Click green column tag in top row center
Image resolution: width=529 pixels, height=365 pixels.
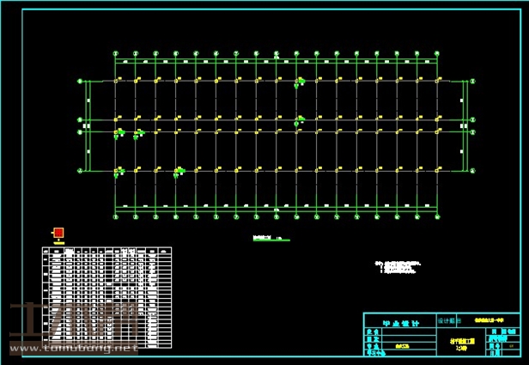pos(300,83)
